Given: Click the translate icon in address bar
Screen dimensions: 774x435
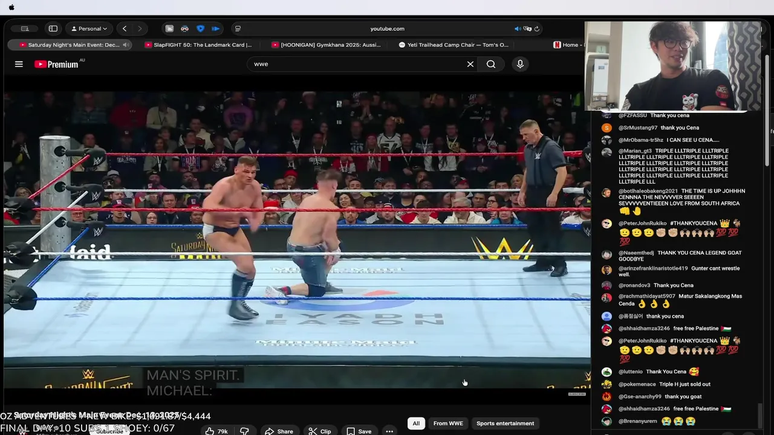Looking at the screenshot, I should coord(527,28).
